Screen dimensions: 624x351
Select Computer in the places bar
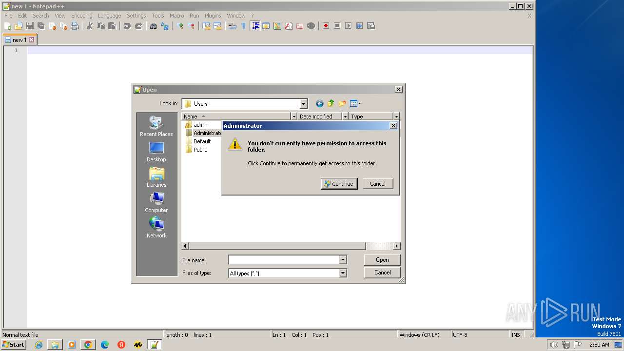(156, 203)
